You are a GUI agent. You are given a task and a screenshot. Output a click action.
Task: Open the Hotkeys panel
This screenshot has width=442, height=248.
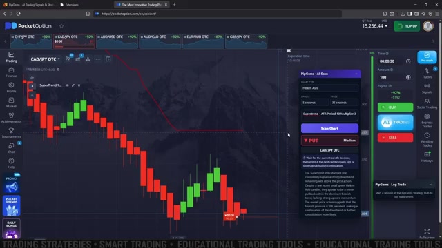click(x=427, y=157)
